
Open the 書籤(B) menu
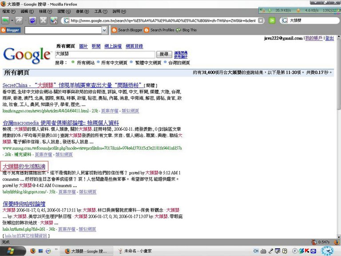83,11
